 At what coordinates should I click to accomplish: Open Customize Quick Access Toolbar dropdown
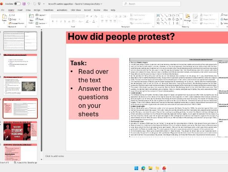point(44,4)
